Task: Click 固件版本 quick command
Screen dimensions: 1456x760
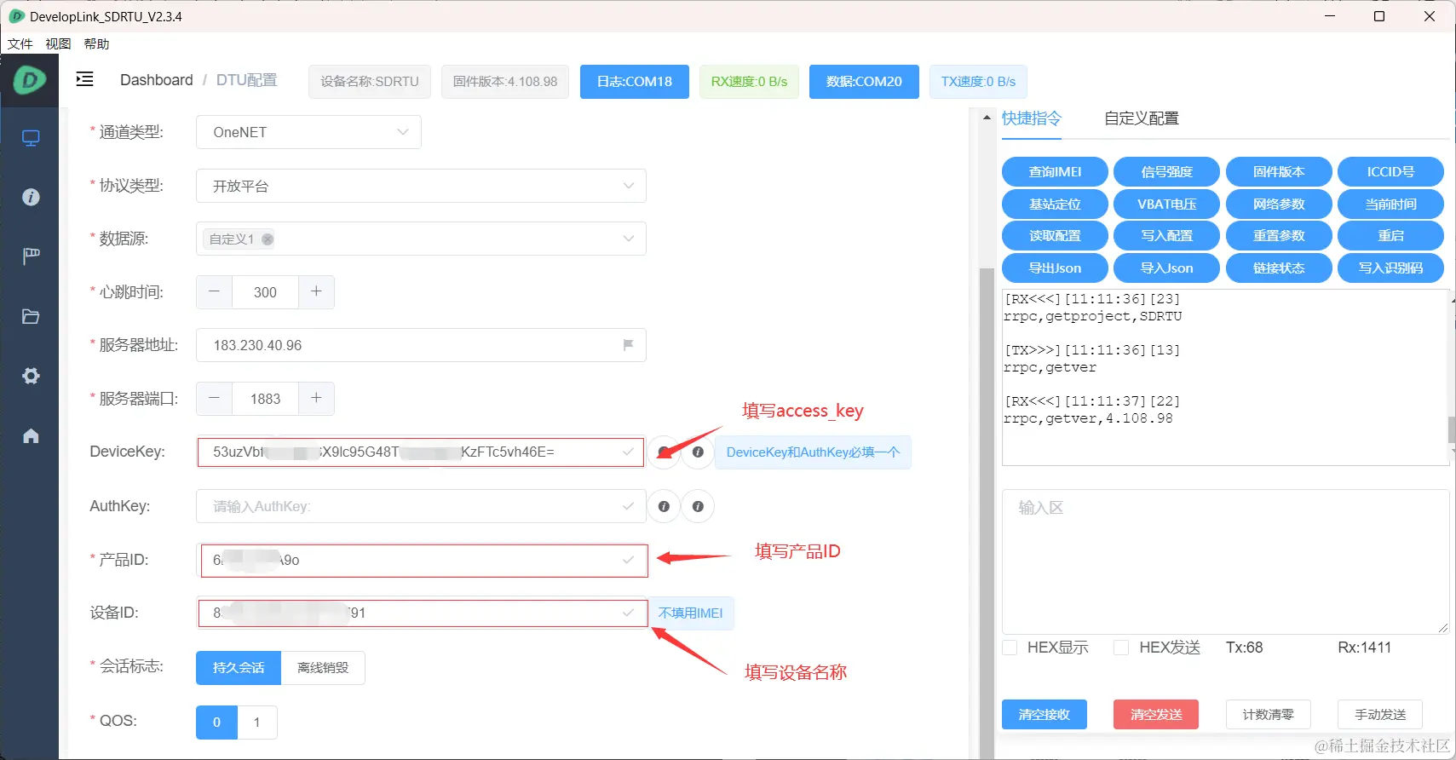Action: point(1279,172)
